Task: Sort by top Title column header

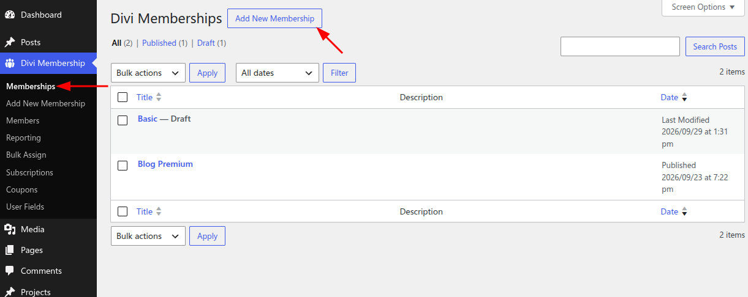Action: [145, 97]
